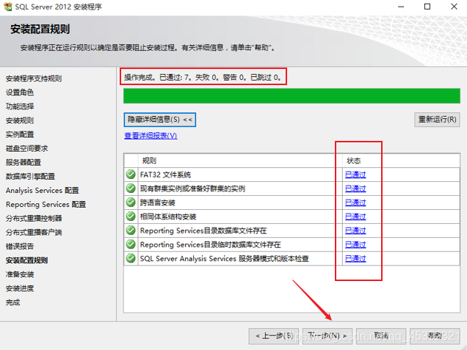The width and height of the screenshot is (467, 350).
Task: Select Reporting Services 配置 step
Action: tap(46, 205)
